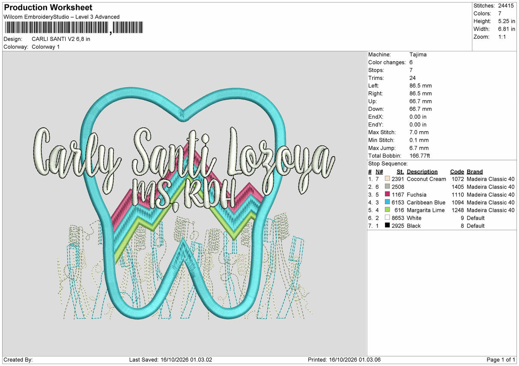Click the Left value 86.5 mm
The image size is (519, 366).
pos(420,85)
